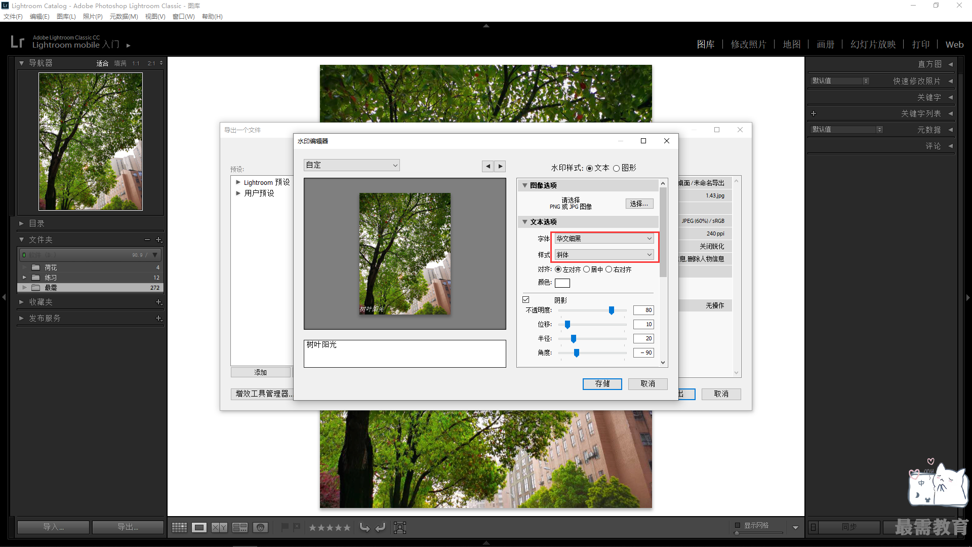
Task: Activate draw face region tool
Action: pyautogui.click(x=400, y=528)
